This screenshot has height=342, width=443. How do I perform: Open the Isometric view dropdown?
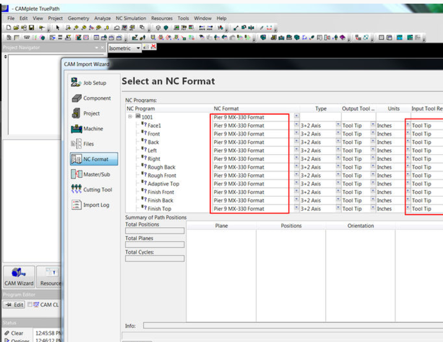138,48
